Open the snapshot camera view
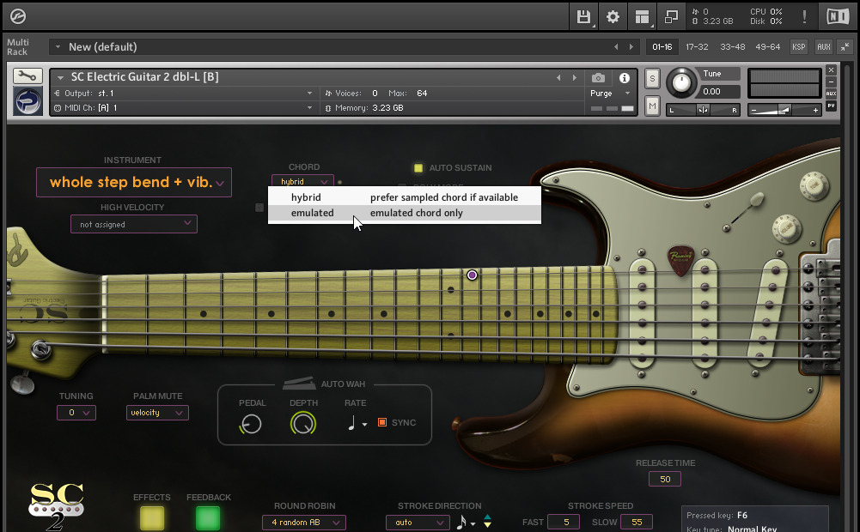 point(598,78)
